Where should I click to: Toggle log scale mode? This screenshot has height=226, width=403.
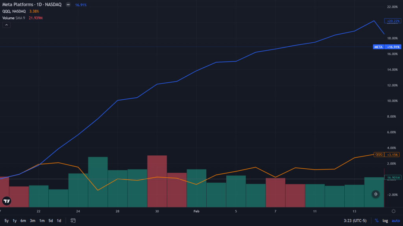pyautogui.click(x=385, y=221)
